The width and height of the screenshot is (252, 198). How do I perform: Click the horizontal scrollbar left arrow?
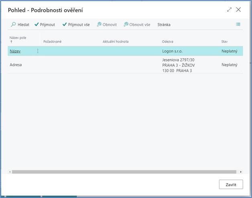point(10,171)
